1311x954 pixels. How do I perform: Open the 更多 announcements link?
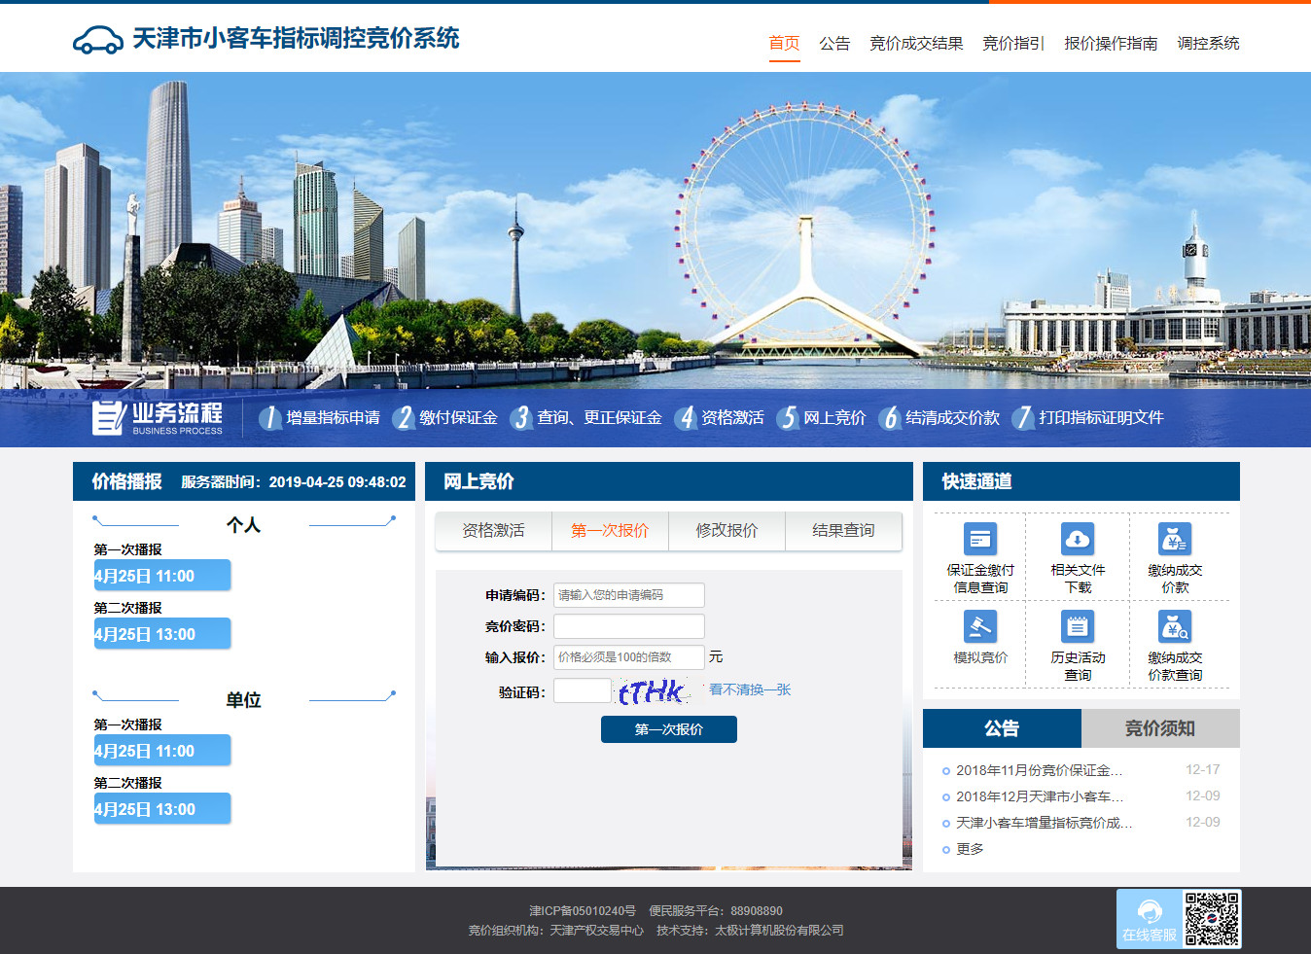coord(970,849)
